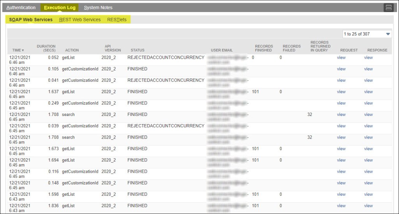
Task: Sort by Duration (Secs) column header
Action: click(x=46, y=48)
